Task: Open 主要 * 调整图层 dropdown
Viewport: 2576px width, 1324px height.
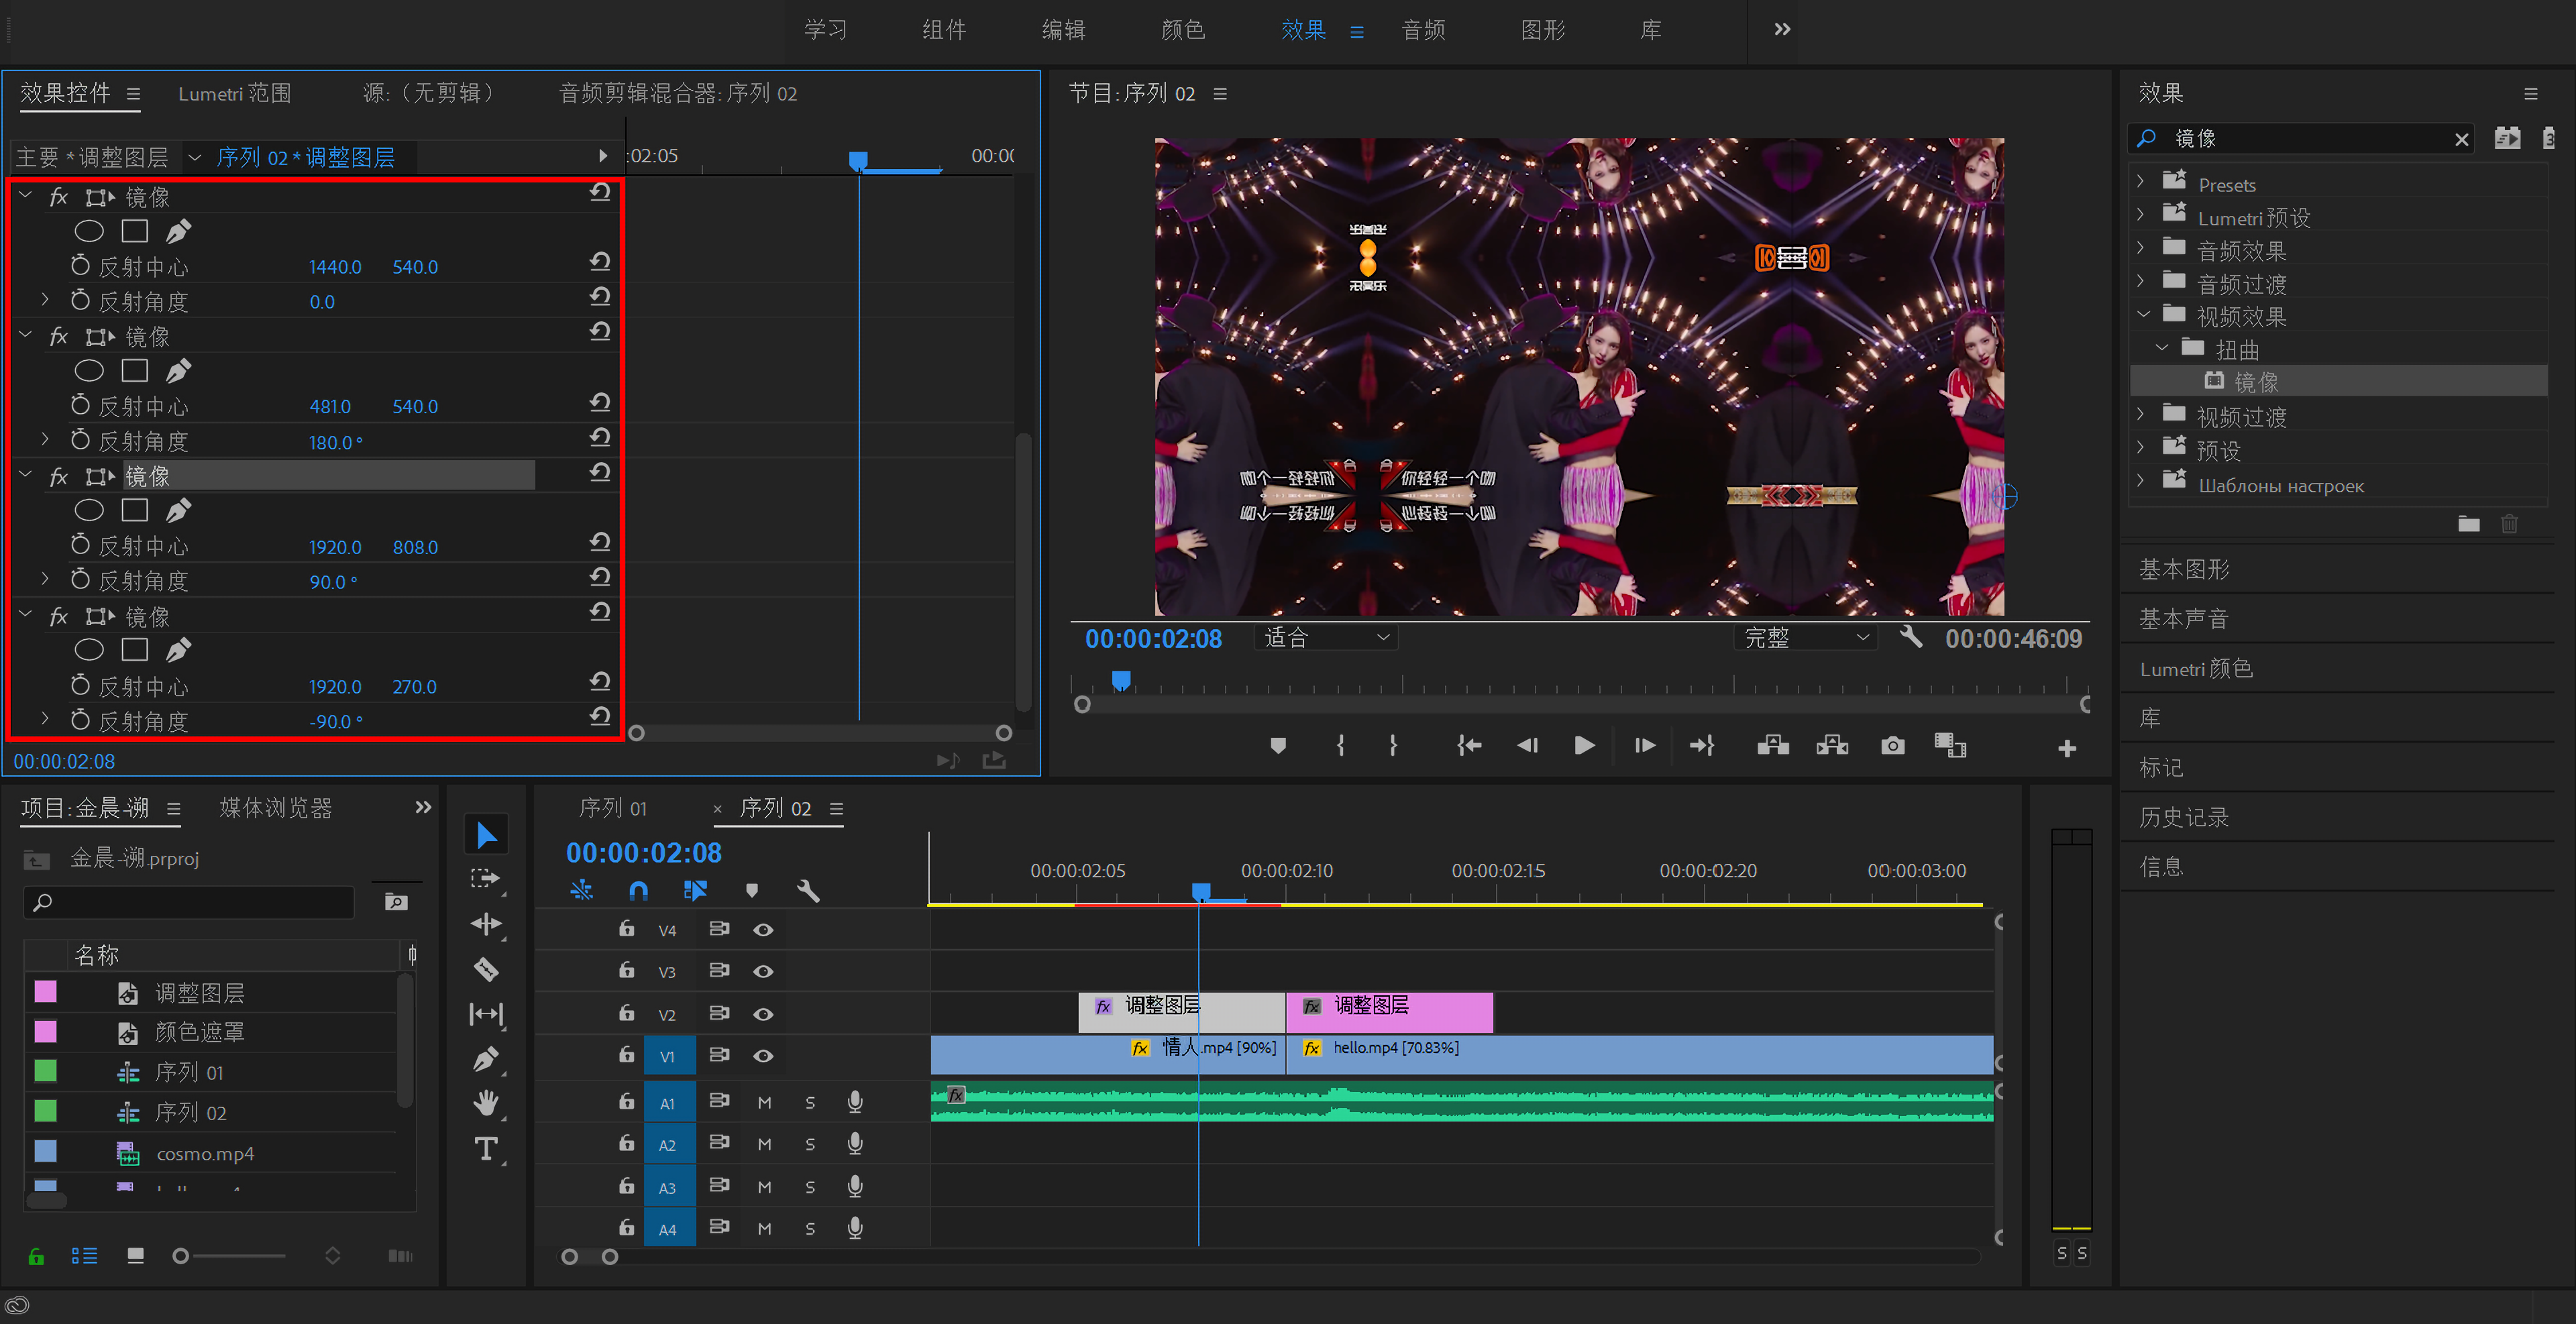Action: tap(195, 158)
